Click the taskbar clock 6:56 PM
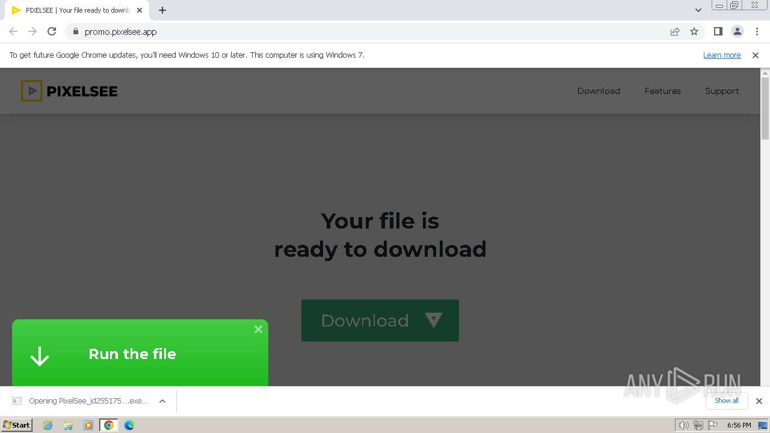This screenshot has height=433, width=770. (x=739, y=425)
